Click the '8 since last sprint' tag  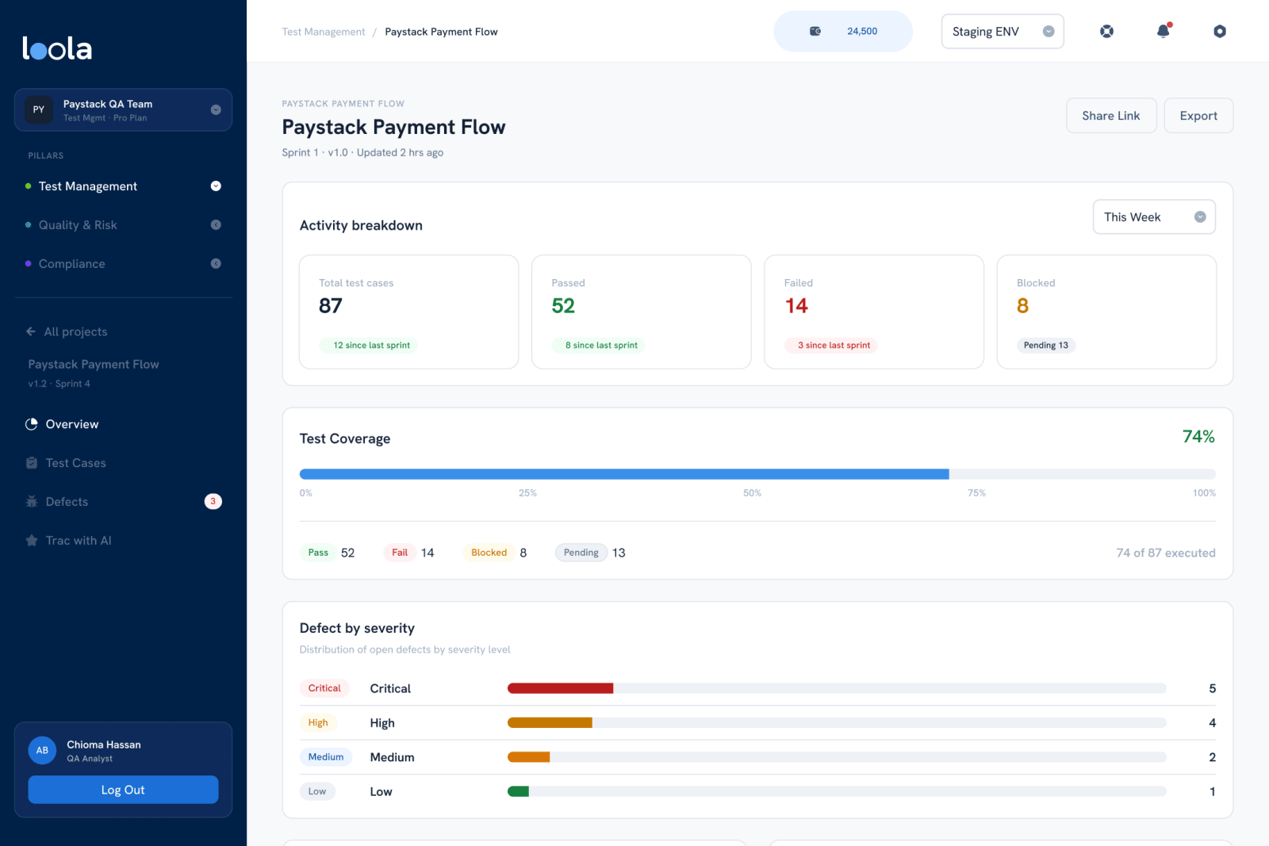click(599, 345)
